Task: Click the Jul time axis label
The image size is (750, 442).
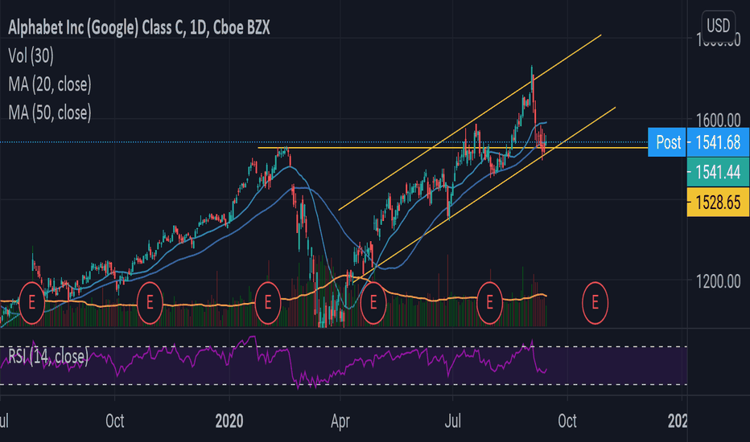Action: [x=452, y=421]
